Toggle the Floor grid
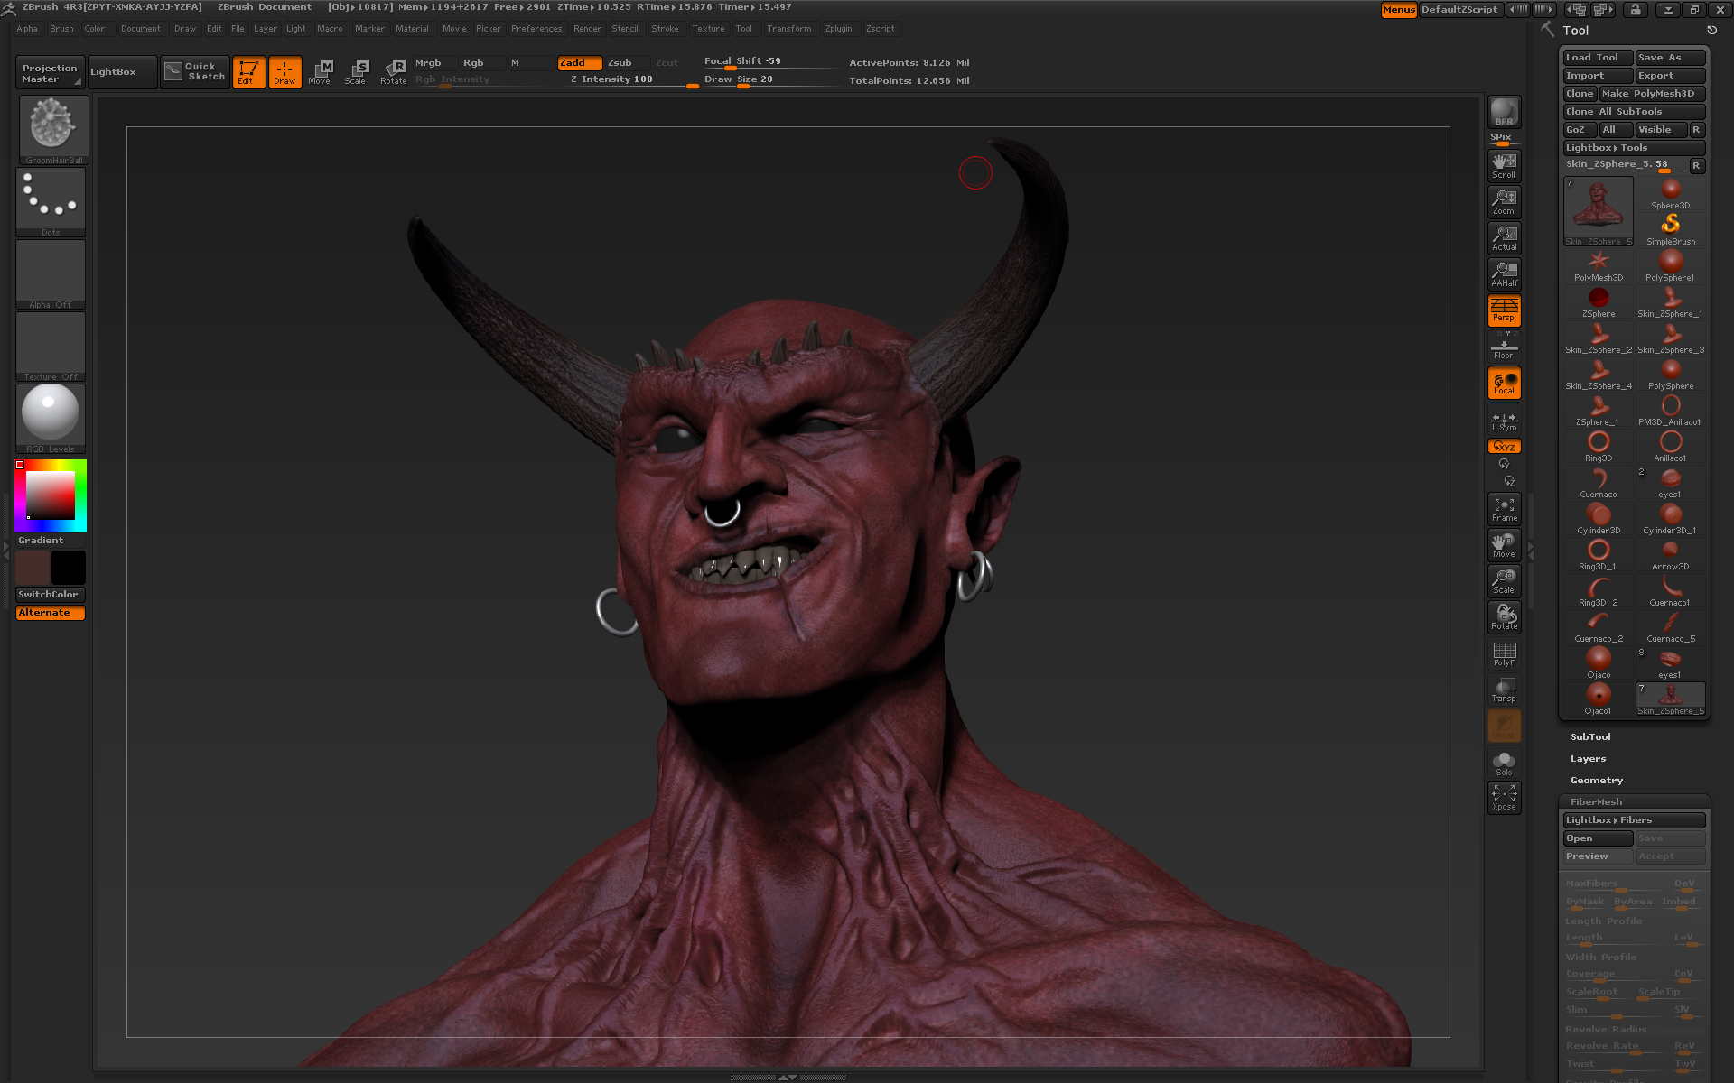The width and height of the screenshot is (1734, 1083). pos(1504,347)
